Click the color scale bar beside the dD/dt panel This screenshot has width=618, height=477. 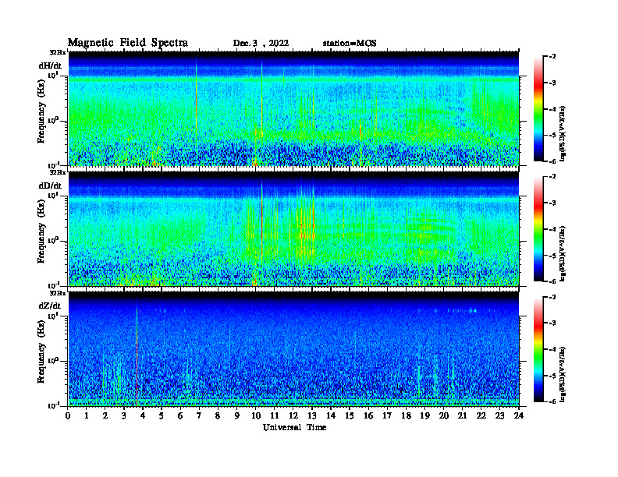pyautogui.click(x=538, y=229)
